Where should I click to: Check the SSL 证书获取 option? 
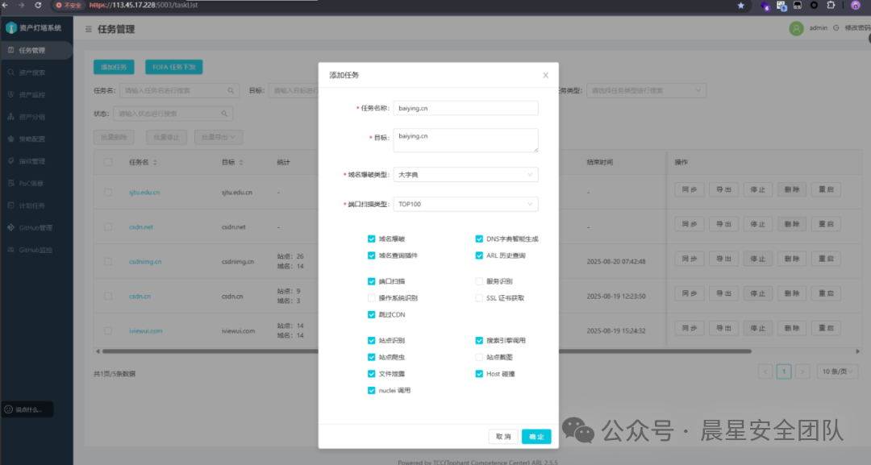coord(479,298)
